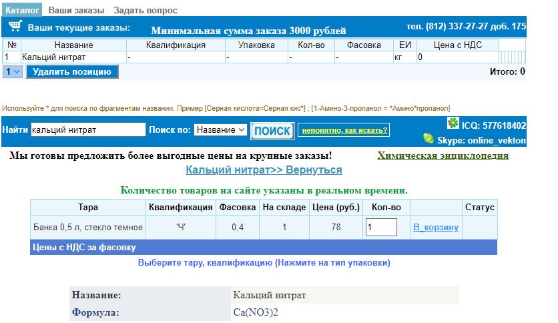Open the Поиск по dropdown
The height and width of the screenshot is (323, 558).
pyautogui.click(x=220, y=130)
